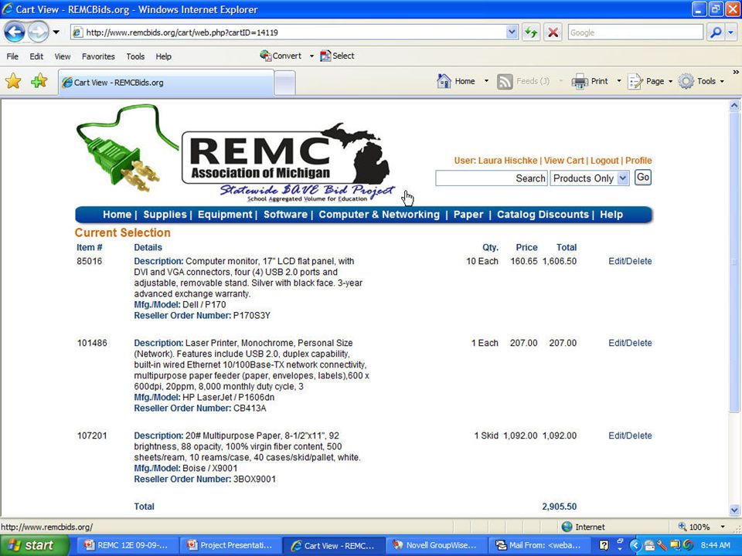This screenshot has width=742, height=556.
Task: Expand the Convert dropdown arrow
Action: [311, 56]
